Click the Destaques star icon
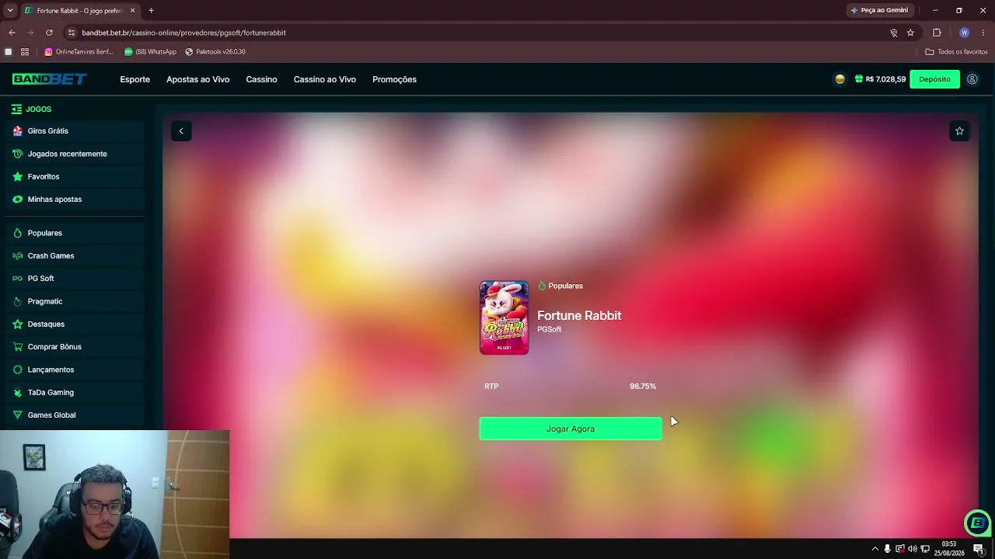The width and height of the screenshot is (995, 559). click(x=17, y=324)
